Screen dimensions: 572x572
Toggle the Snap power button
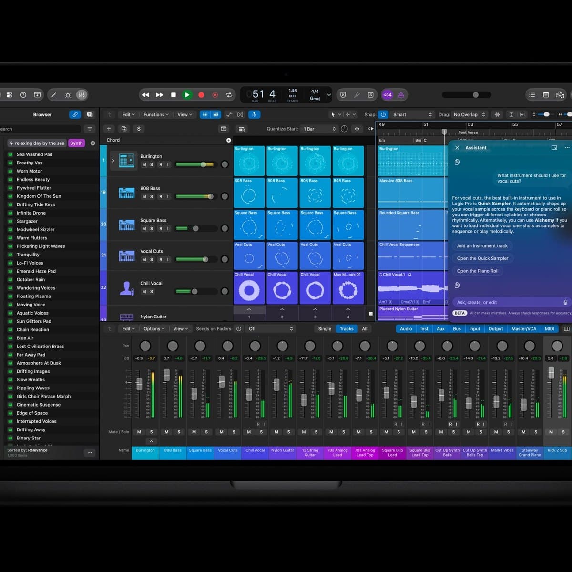click(383, 114)
